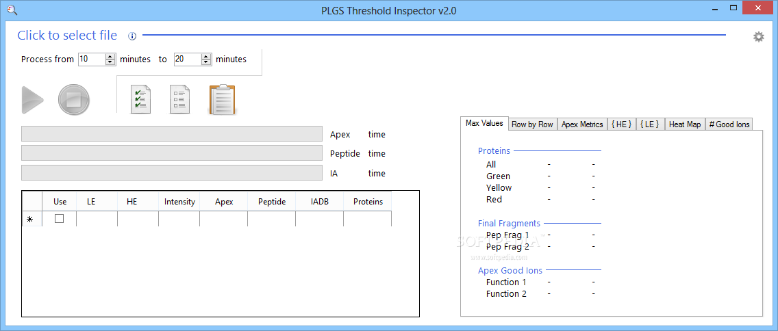Click the play button to start processing
Viewport: 778px width, 331px height.
[32, 100]
